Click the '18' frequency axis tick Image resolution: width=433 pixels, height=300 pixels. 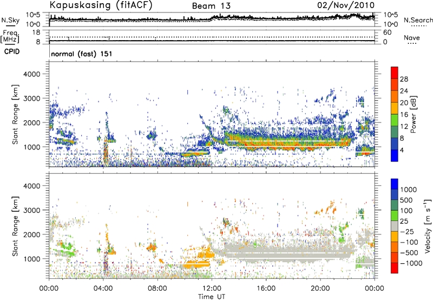click(36, 32)
